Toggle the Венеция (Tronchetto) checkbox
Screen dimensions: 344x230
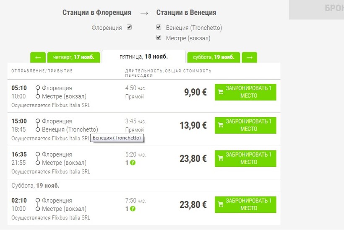159,27
